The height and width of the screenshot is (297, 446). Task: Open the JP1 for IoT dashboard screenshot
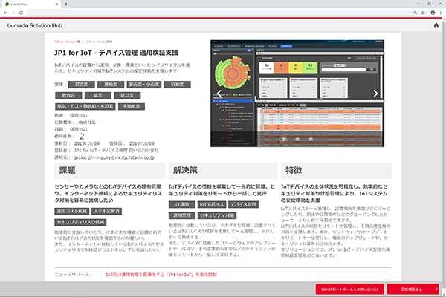297,94
